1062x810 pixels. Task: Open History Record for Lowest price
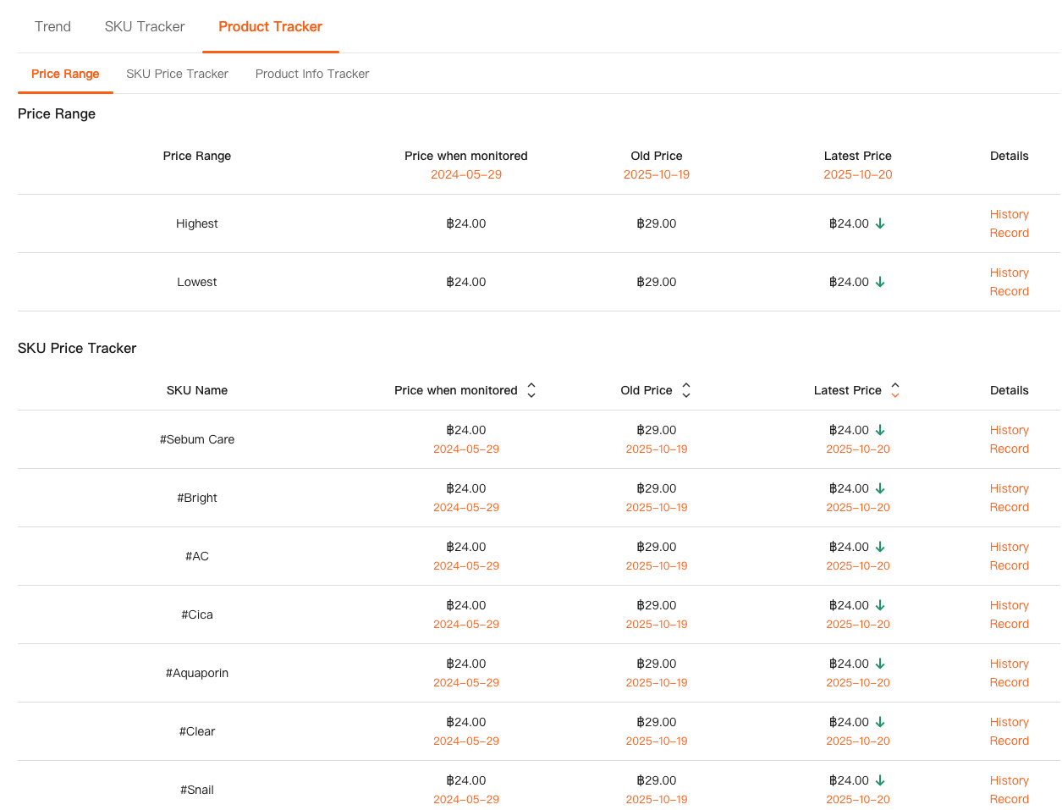pos(1009,282)
